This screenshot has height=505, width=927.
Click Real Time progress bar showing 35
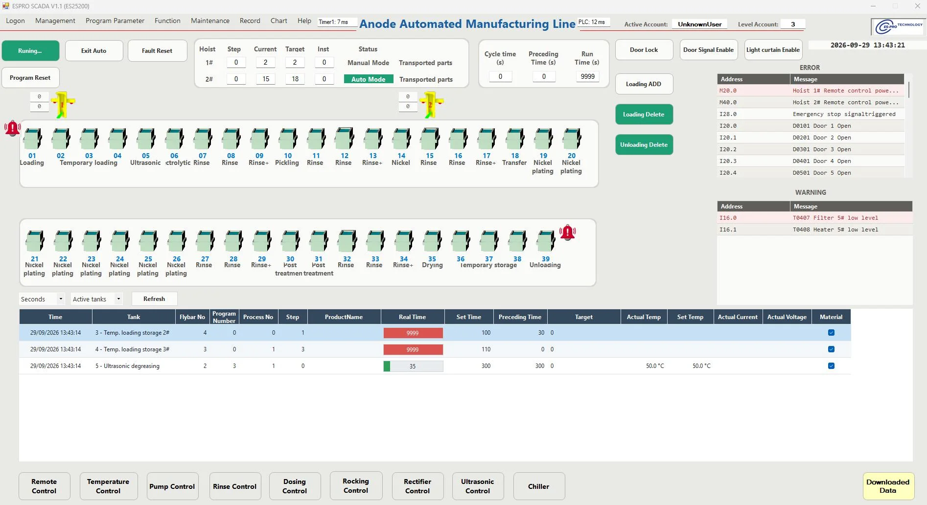(413, 366)
